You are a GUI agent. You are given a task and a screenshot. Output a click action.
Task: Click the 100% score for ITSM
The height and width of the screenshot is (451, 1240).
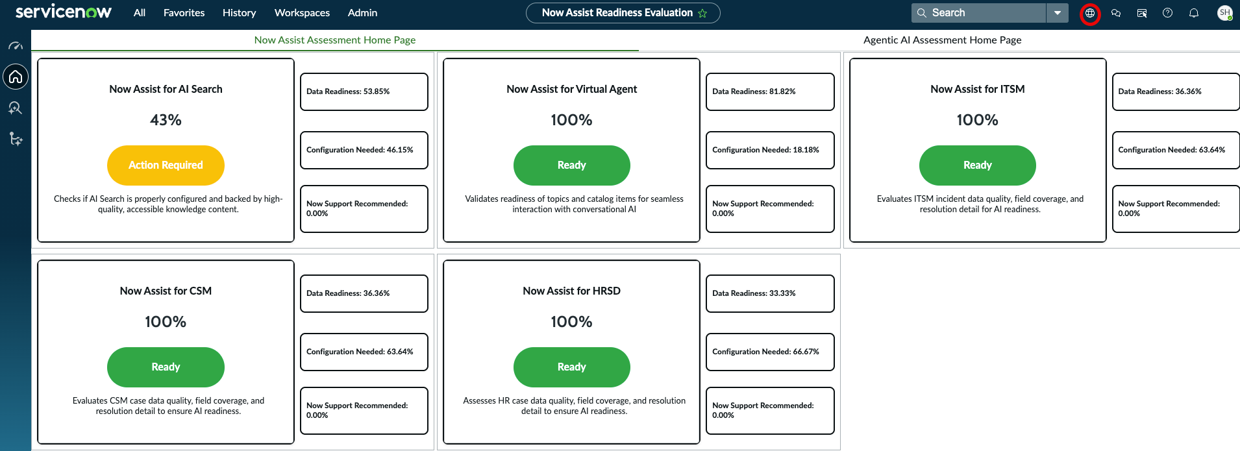[977, 120]
